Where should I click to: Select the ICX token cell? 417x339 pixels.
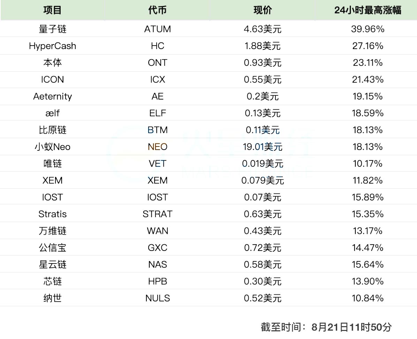coord(158,79)
